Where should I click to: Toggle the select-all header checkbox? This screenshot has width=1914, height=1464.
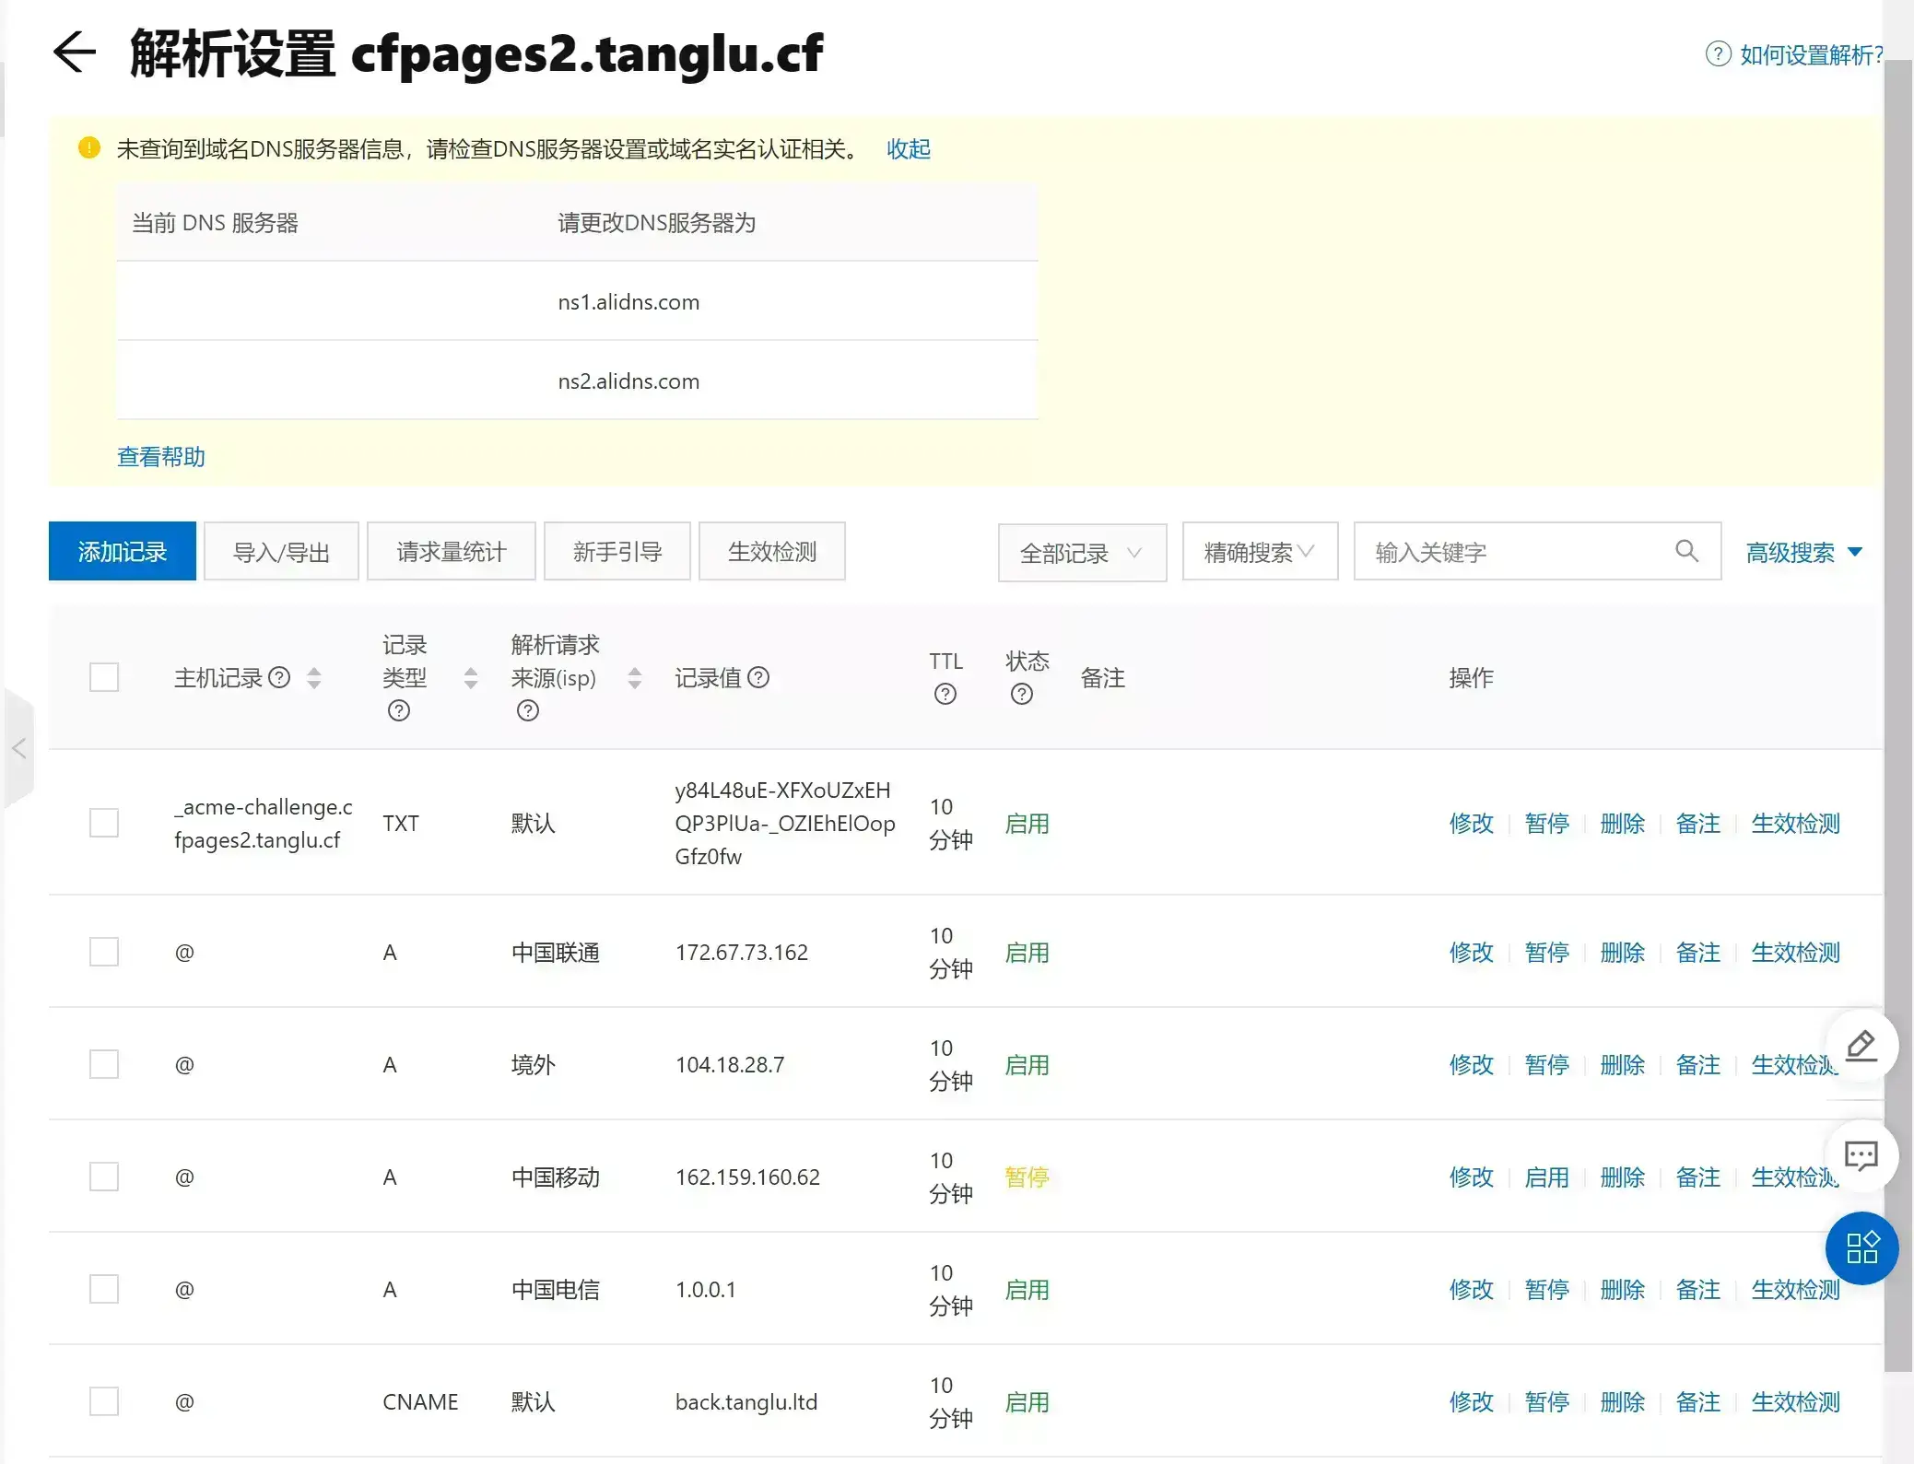104,677
